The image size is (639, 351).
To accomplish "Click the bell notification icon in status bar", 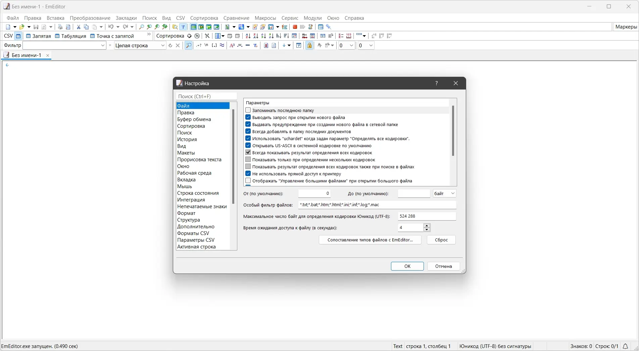I will pyautogui.click(x=626, y=346).
